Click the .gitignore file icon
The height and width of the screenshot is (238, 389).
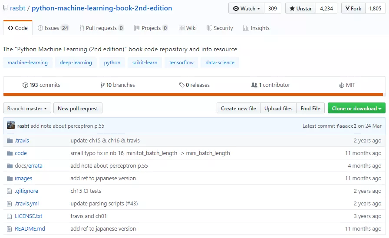click(10, 191)
